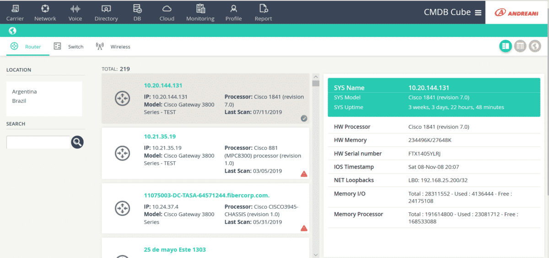Select NET Loopbacks LB0: 192.168.25.200/32
This screenshot has height=258, width=549.
point(438,180)
